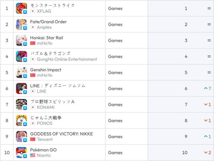Screen dimensions: 214x161
Task: Visit the Aniplex publisher link
Action: (44, 27)
